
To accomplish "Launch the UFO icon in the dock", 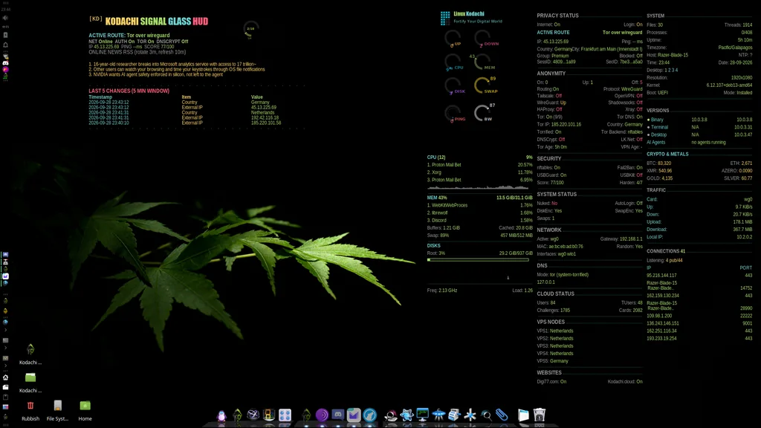I will click(438, 415).
